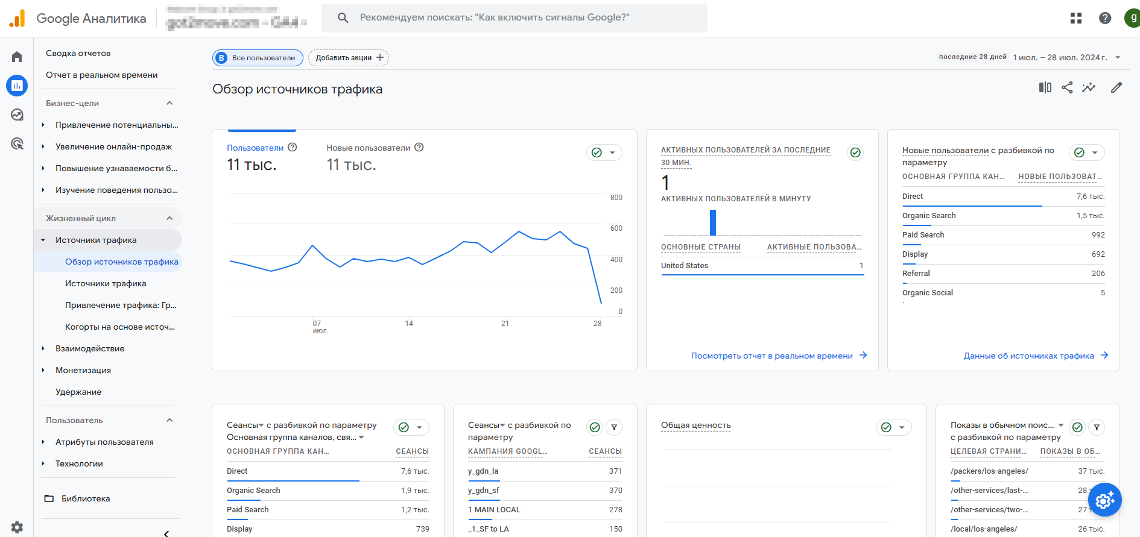Click the Библиотека folder icon
The image size is (1140, 537).
pos(49,498)
